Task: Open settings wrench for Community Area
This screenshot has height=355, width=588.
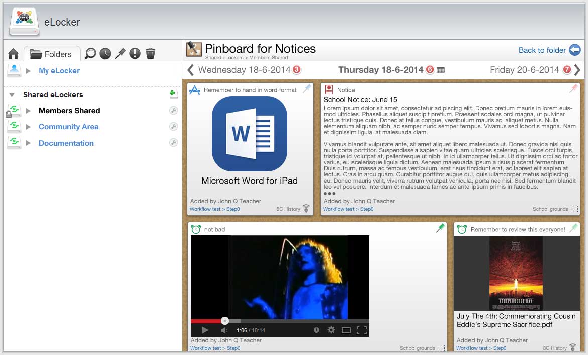Action: click(173, 127)
